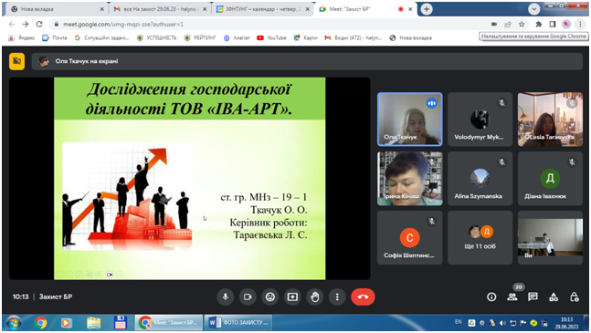Click the Present now button
The height and width of the screenshot is (333, 591).
tap(292, 297)
